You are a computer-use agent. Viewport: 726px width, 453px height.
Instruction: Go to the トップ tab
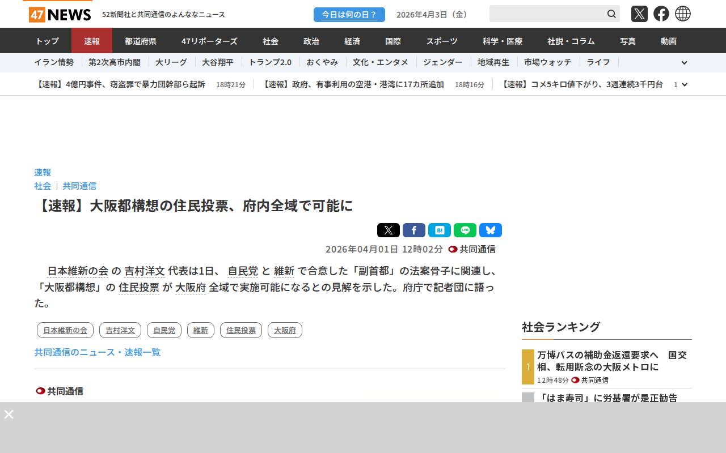tap(47, 41)
